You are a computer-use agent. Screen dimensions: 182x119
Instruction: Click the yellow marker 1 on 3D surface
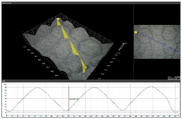tap(58, 19)
